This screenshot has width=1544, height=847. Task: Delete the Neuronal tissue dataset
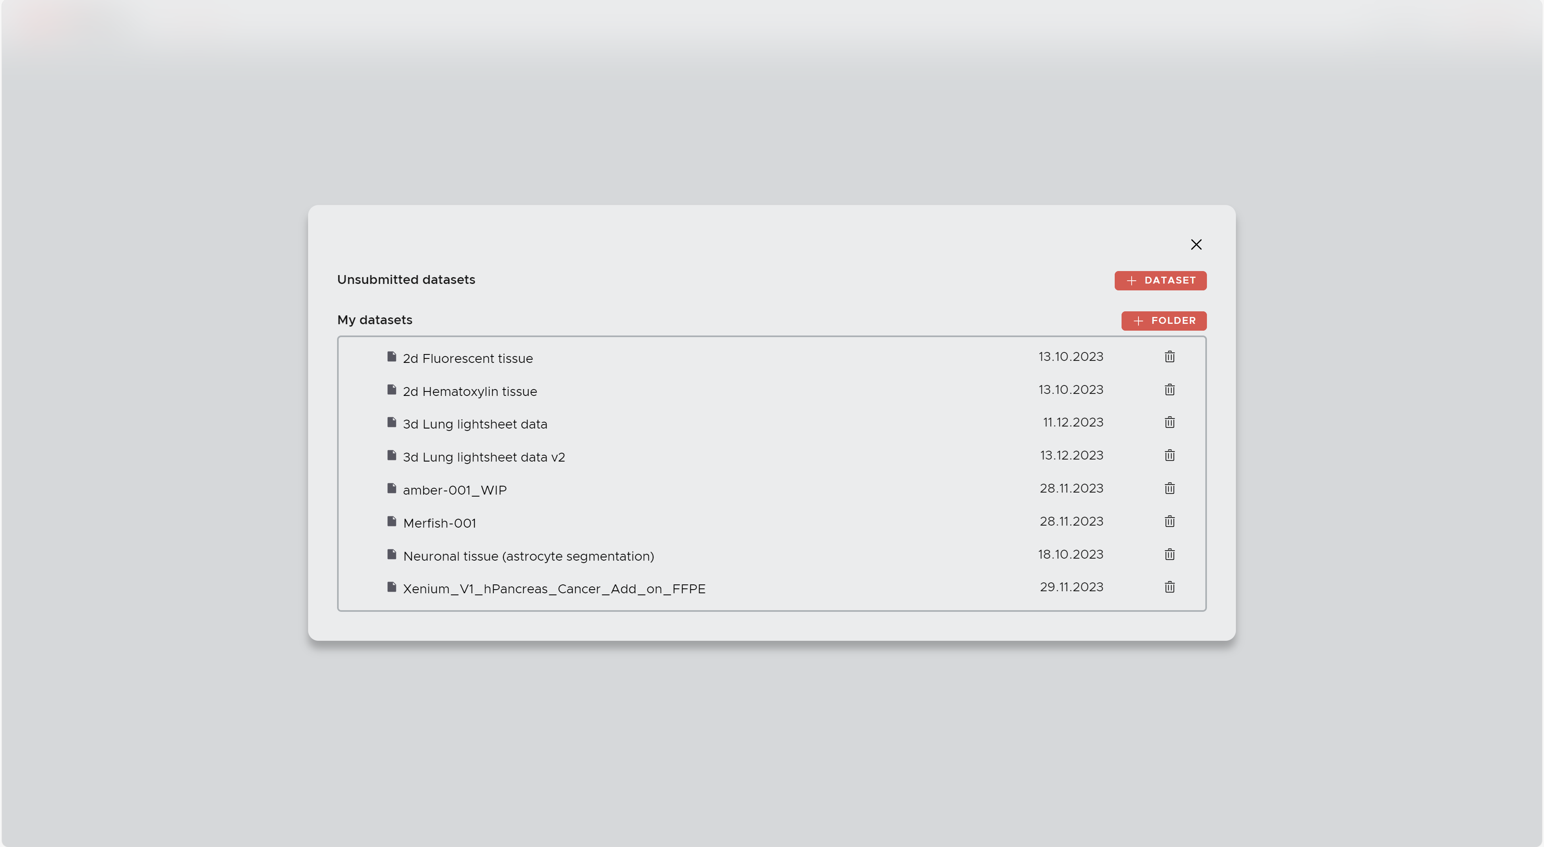(x=1169, y=554)
